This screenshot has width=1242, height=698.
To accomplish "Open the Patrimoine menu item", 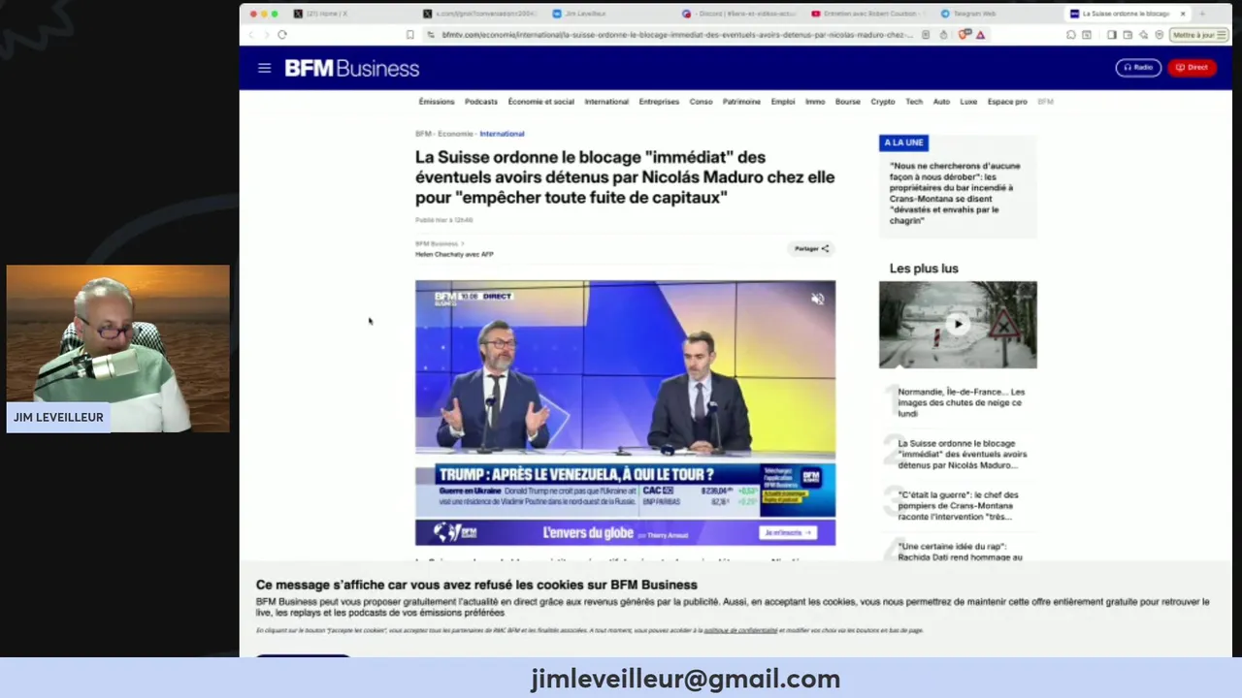I will [x=742, y=102].
